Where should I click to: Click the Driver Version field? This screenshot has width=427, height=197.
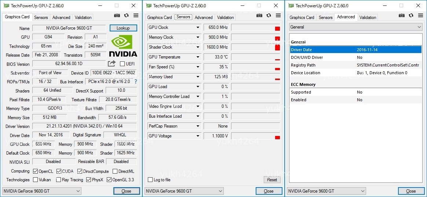tap(84, 126)
